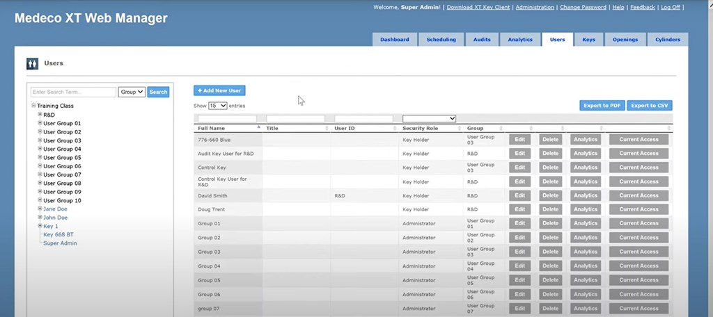This screenshot has height=317, width=713.
Task: Expand User Group 05 in the tree
Action: click(40, 158)
